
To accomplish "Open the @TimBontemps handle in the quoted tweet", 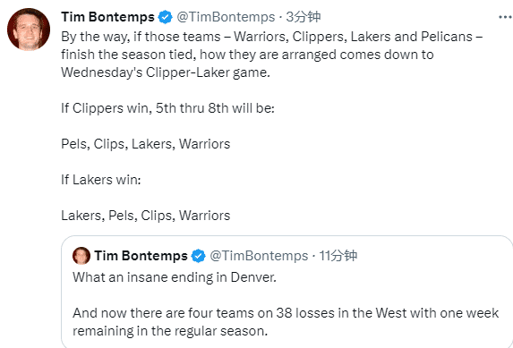I will (259, 256).
